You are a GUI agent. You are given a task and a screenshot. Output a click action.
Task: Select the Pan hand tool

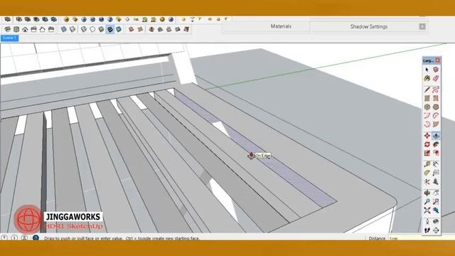[x=436, y=193]
